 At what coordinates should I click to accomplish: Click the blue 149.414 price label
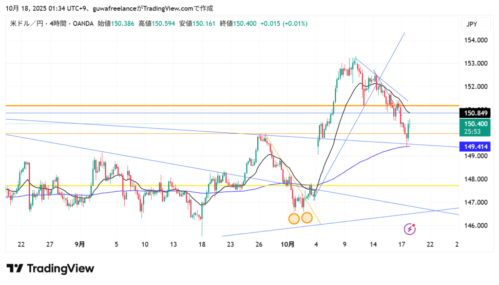tap(475, 146)
